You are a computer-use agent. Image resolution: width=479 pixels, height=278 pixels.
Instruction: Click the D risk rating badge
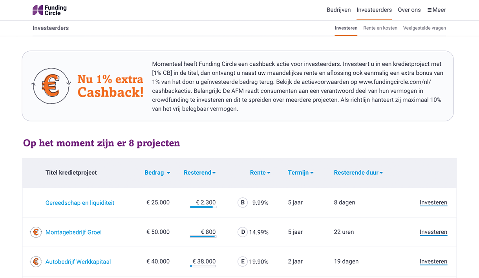(x=243, y=232)
